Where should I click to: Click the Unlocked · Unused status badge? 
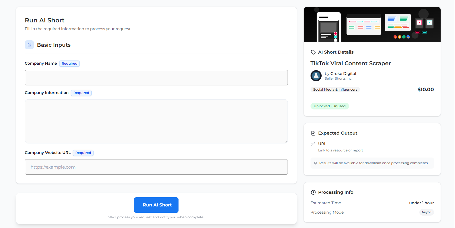pyautogui.click(x=329, y=106)
